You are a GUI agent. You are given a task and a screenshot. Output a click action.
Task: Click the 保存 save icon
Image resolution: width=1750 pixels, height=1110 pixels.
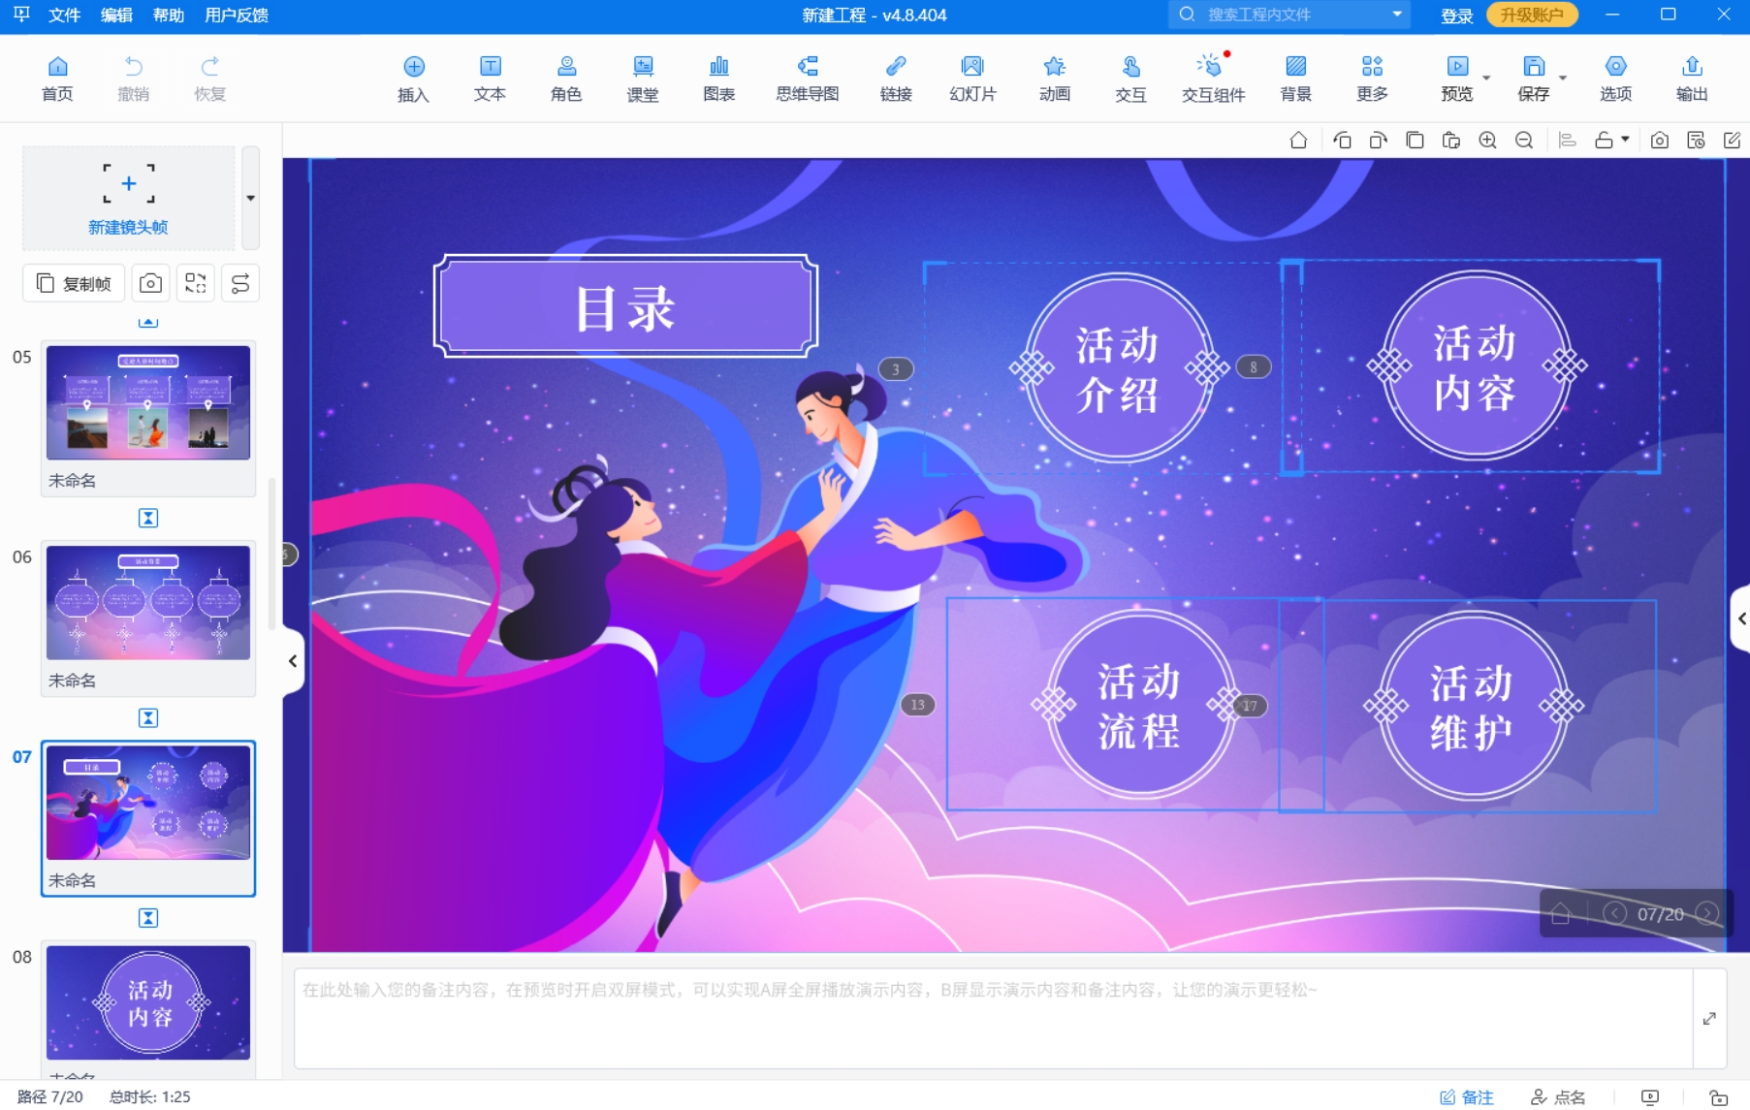pyautogui.click(x=1533, y=78)
